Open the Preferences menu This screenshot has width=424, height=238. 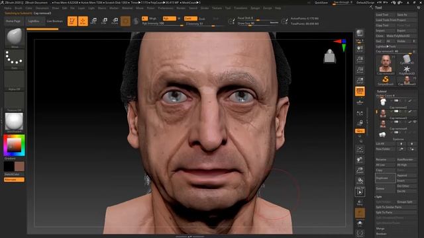(x=166, y=8)
